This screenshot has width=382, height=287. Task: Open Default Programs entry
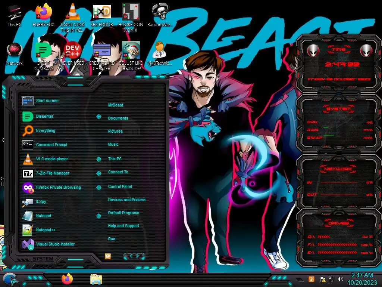click(x=123, y=213)
